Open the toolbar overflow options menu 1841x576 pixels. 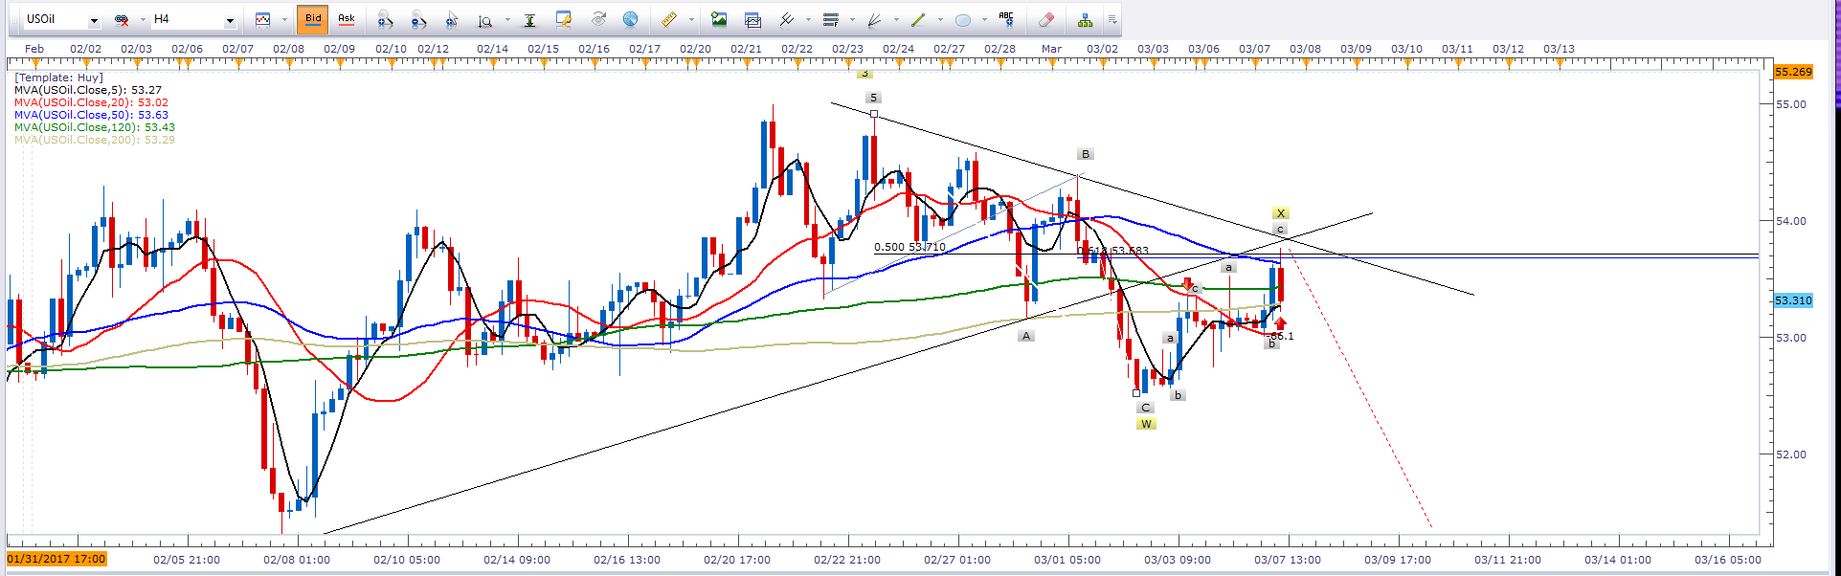pos(1112,19)
